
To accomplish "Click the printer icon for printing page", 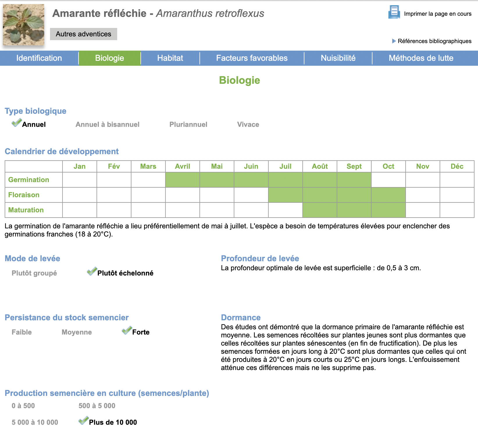I will [394, 12].
